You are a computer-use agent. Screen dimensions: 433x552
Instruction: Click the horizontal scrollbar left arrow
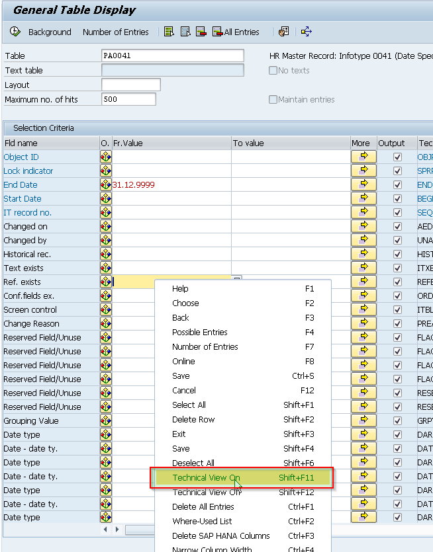click(x=106, y=530)
